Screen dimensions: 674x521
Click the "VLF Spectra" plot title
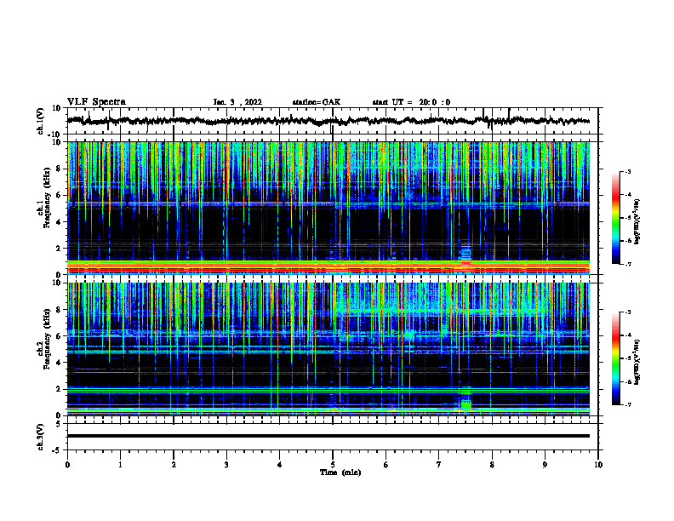tap(96, 102)
